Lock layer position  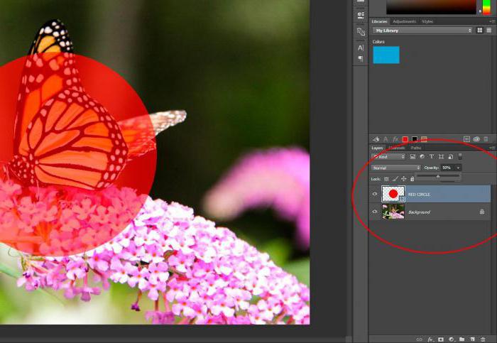[x=403, y=179]
